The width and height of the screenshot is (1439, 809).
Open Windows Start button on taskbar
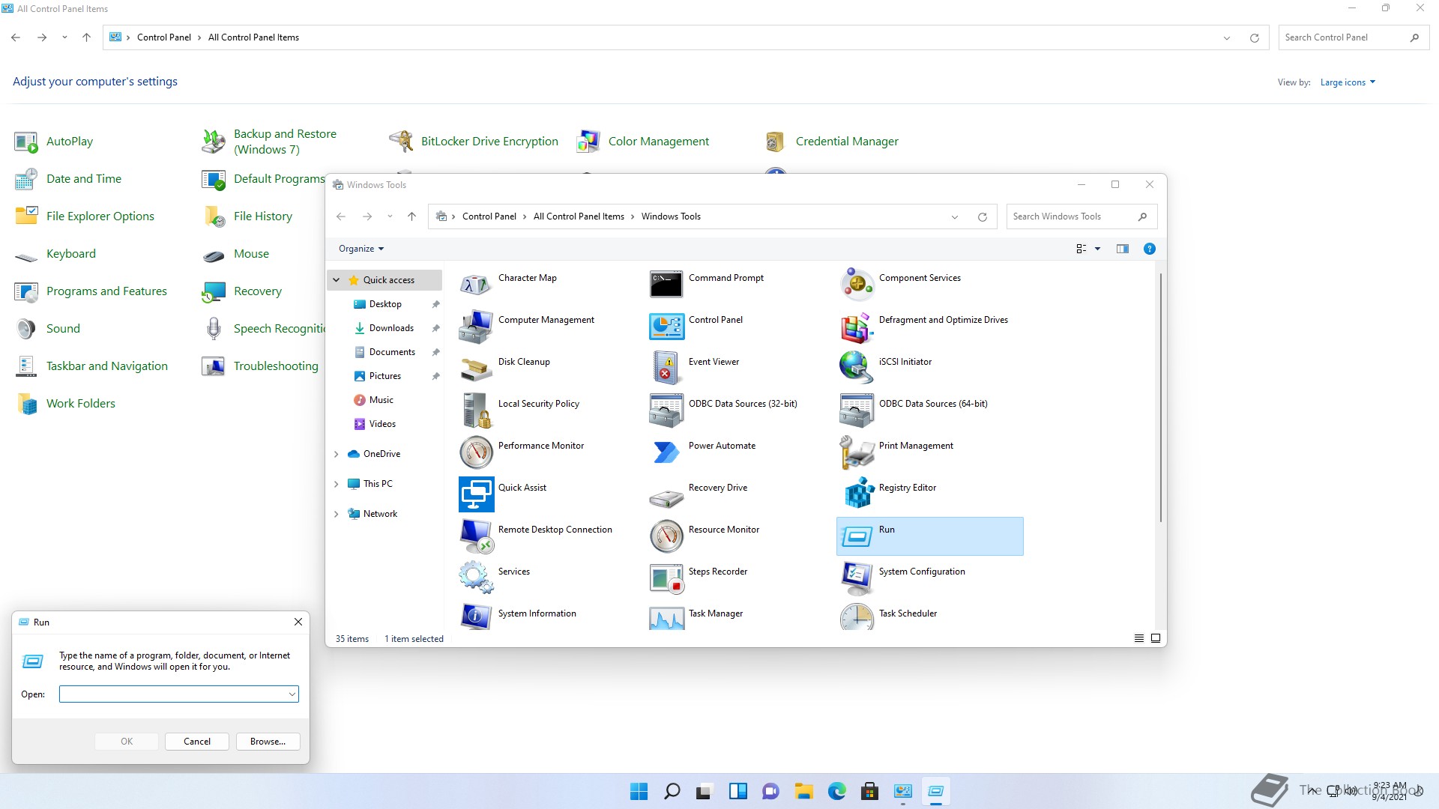(x=639, y=791)
